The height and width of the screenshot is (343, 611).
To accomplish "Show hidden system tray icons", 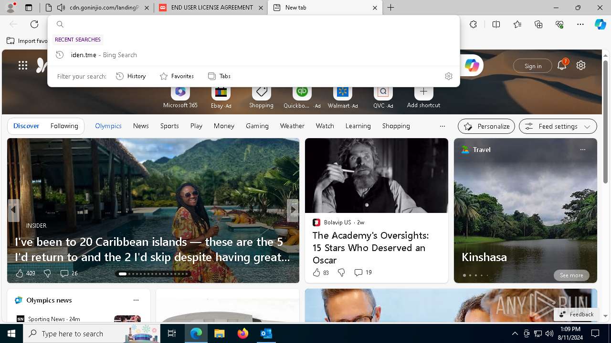I will 515,333.
